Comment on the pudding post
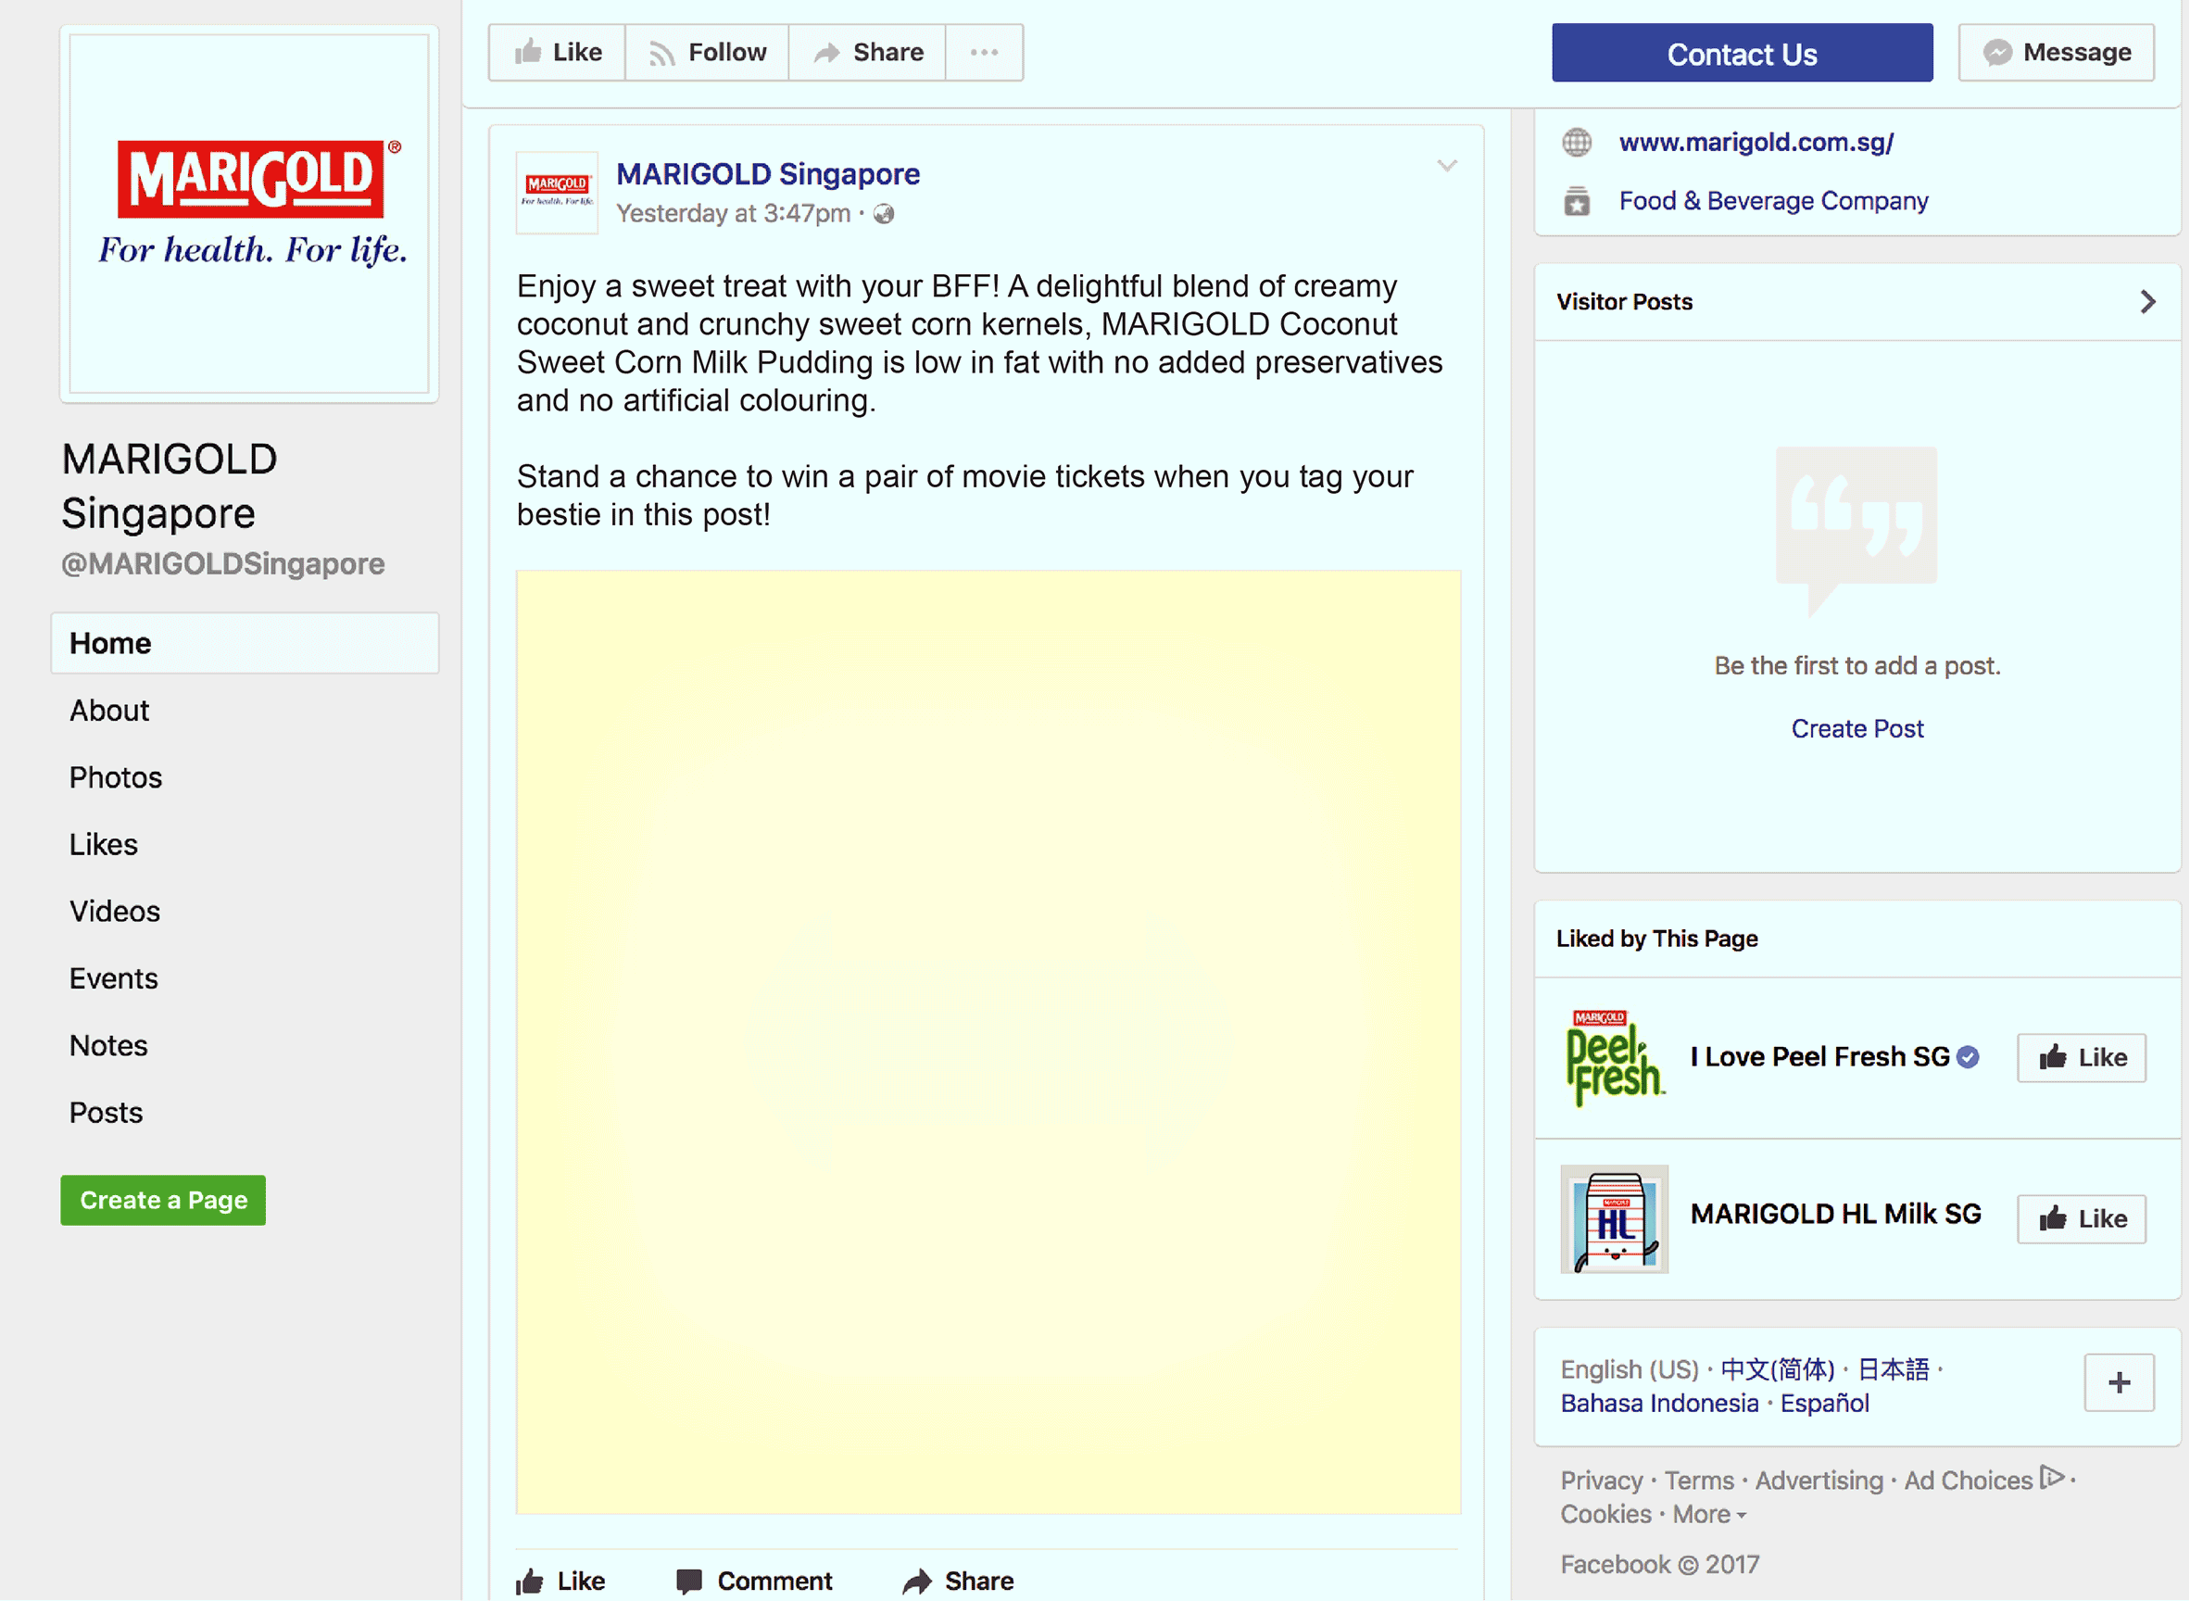The image size is (2190, 1601). [x=754, y=1581]
